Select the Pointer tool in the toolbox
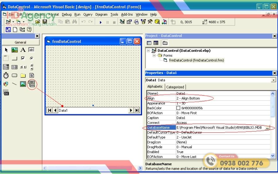This screenshot has width=278, height=174. 6,50
